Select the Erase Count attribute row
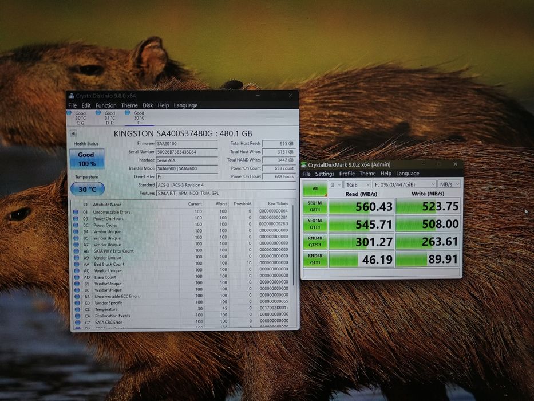Image resolution: width=534 pixels, height=401 pixels. [x=182, y=277]
